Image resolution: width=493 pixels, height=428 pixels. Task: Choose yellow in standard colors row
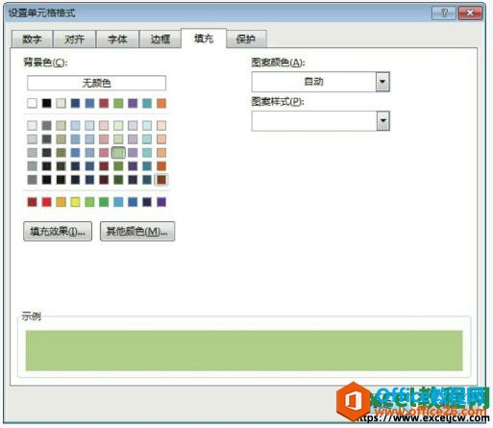tap(75, 202)
